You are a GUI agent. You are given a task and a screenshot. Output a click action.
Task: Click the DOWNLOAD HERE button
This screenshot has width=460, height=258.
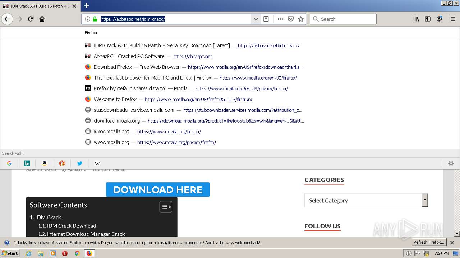(x=158, y=190)
